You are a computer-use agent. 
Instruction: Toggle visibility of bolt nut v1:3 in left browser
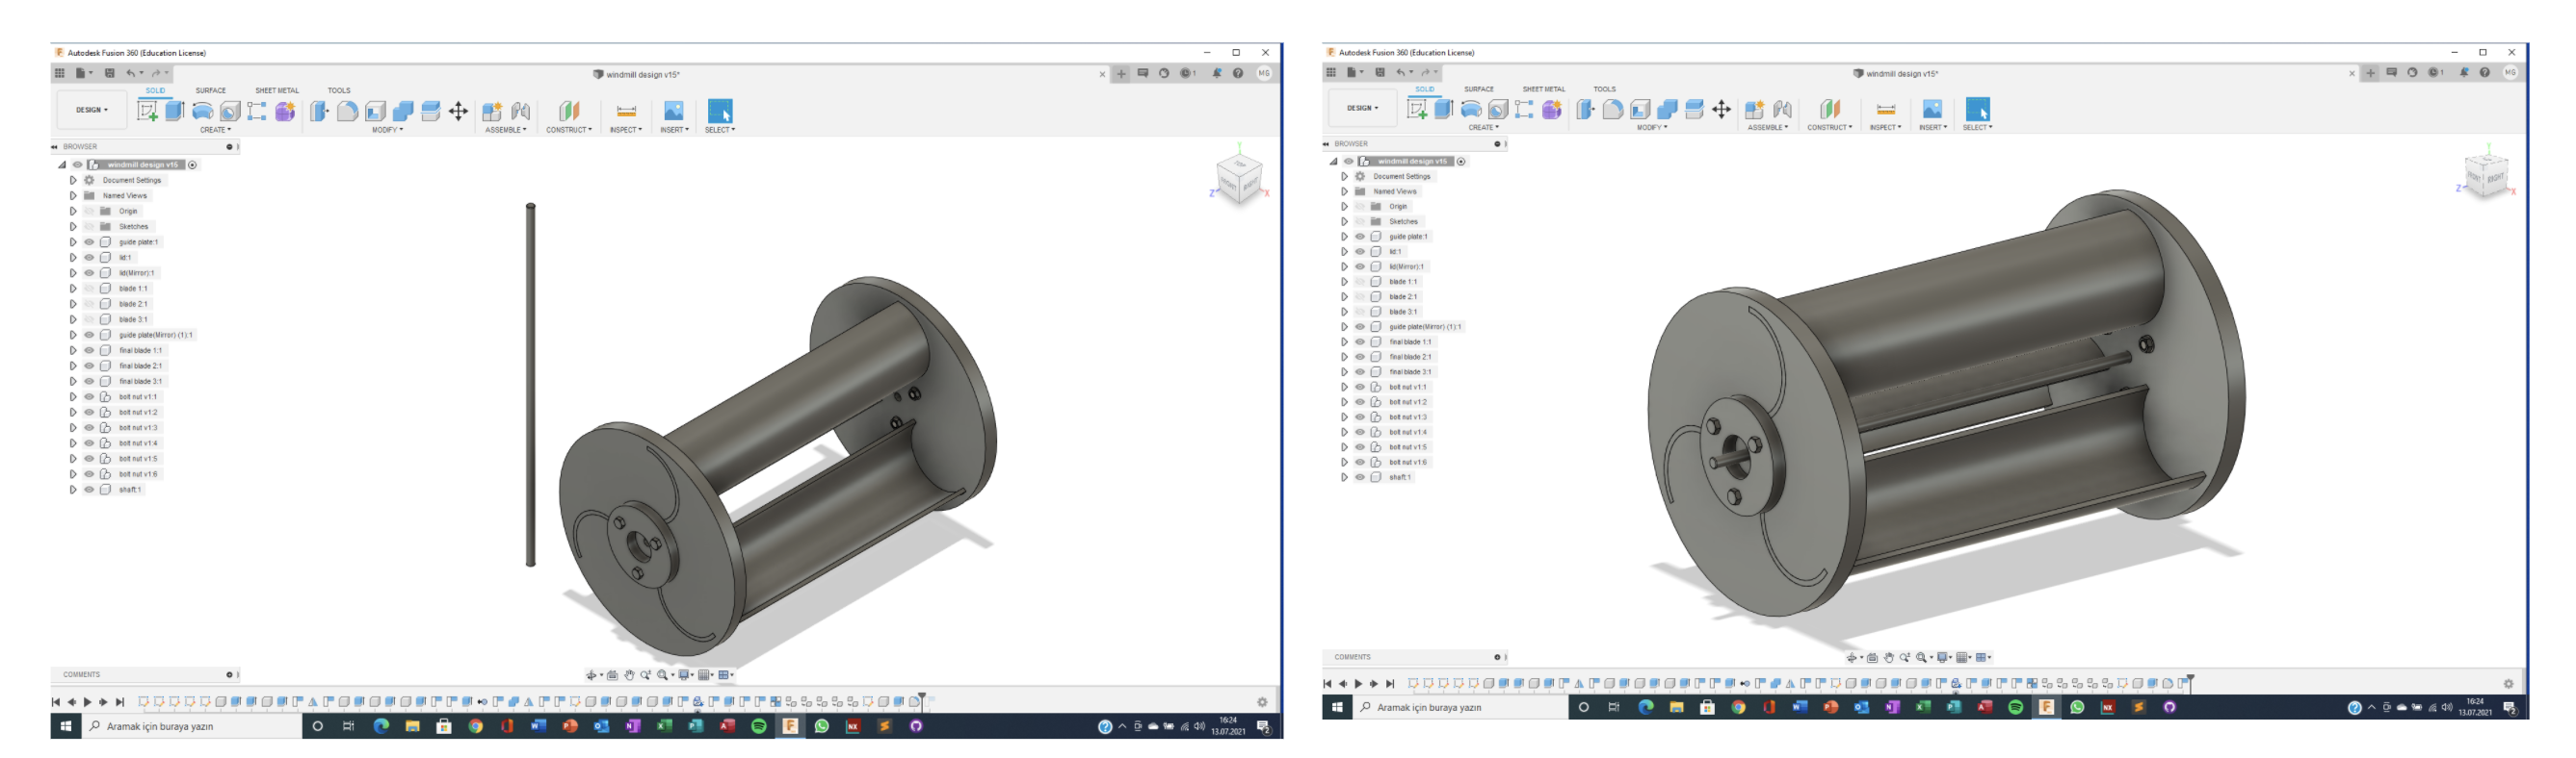[x=89, y=427]
